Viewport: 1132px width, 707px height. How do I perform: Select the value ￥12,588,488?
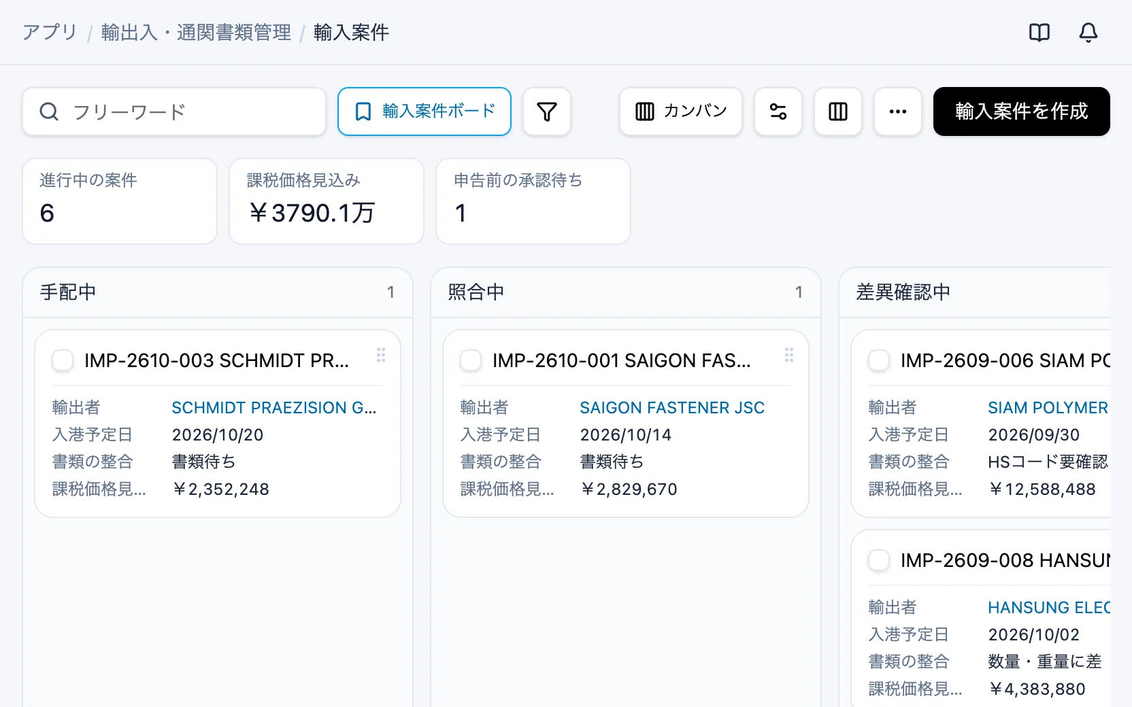pyautogui.click(x=1042, y=489)
